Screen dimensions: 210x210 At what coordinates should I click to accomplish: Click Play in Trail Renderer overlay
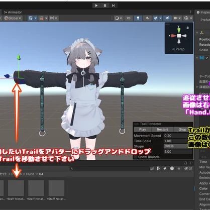(143, 130)
